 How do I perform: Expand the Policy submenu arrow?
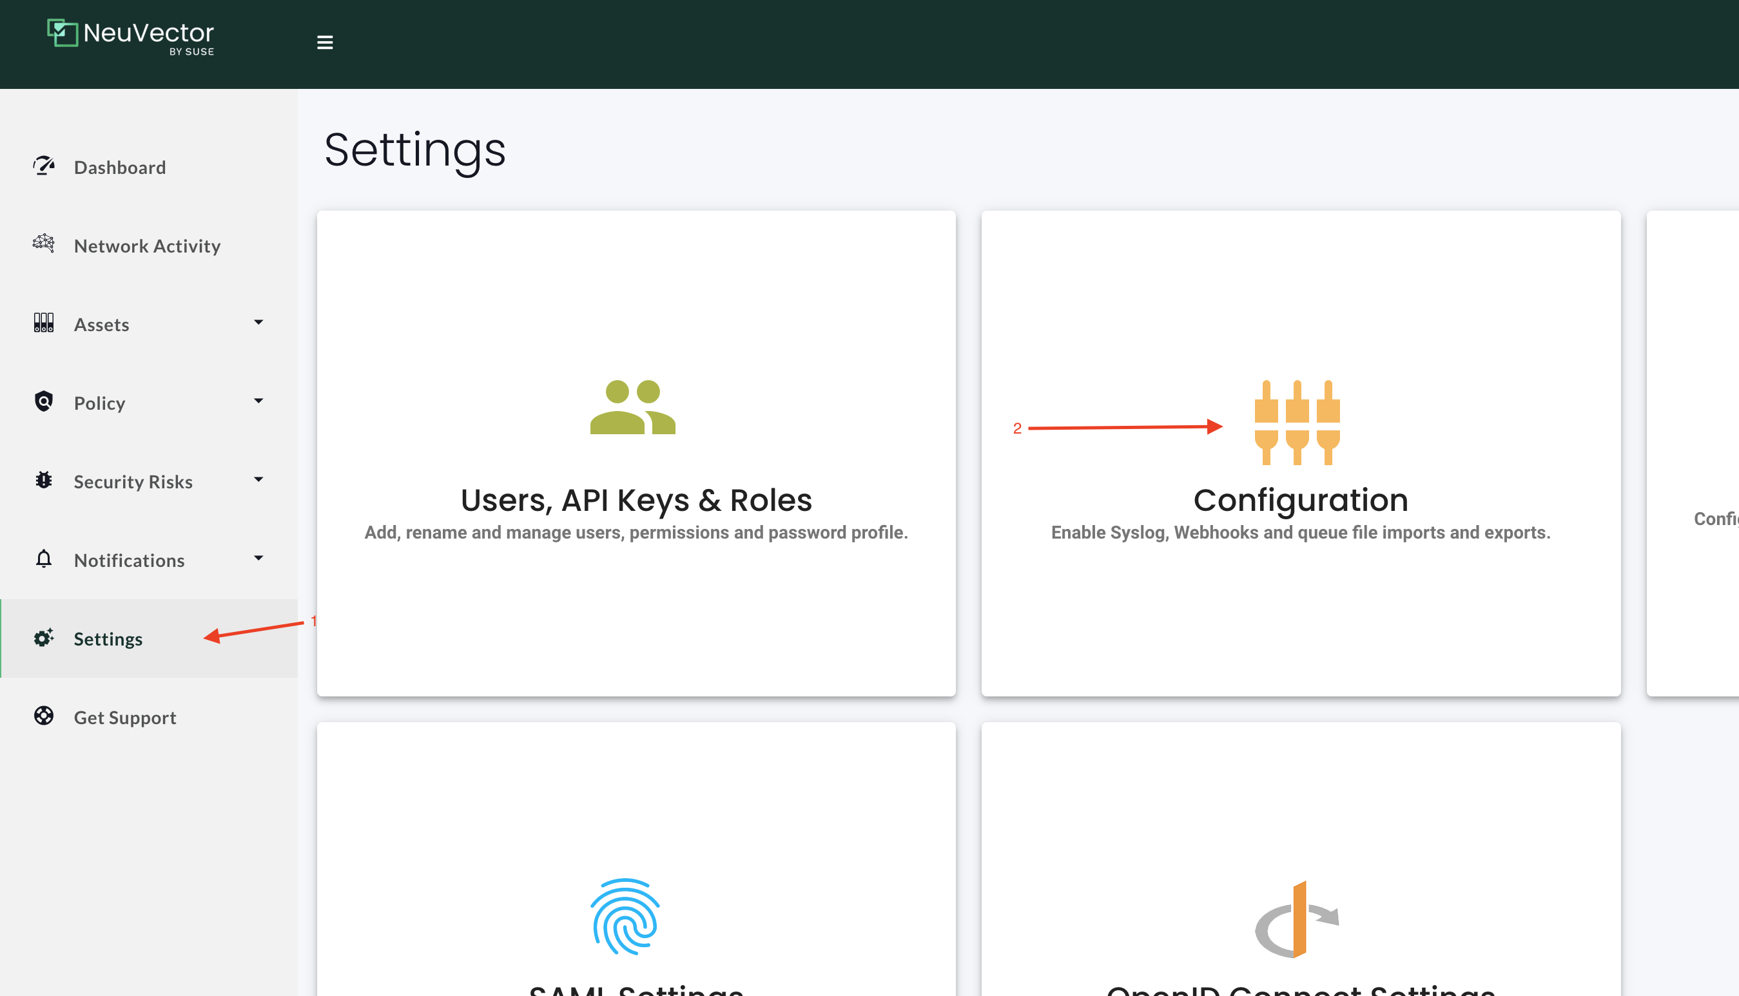tap(258, 401)
